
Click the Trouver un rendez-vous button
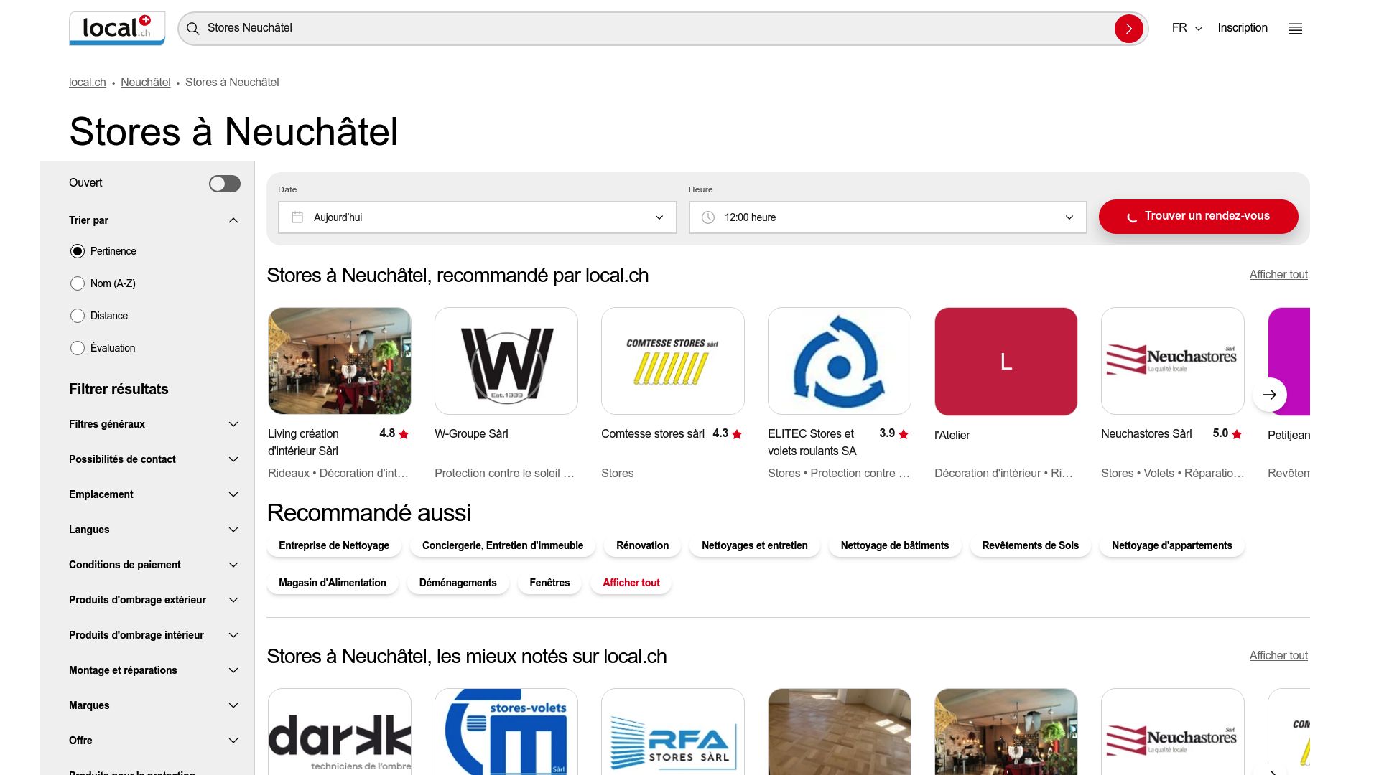(1198, 216)
